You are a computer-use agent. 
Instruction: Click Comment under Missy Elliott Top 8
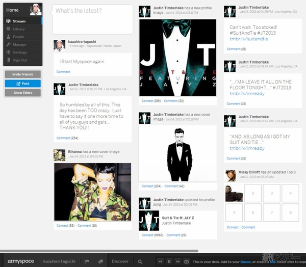point(248,227)
